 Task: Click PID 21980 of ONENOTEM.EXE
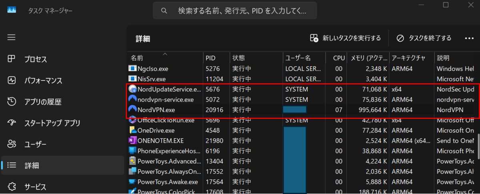pos(214,141)
